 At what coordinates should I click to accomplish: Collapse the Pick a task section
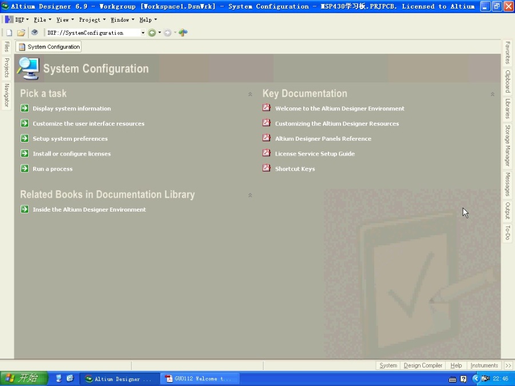[250, 94]
